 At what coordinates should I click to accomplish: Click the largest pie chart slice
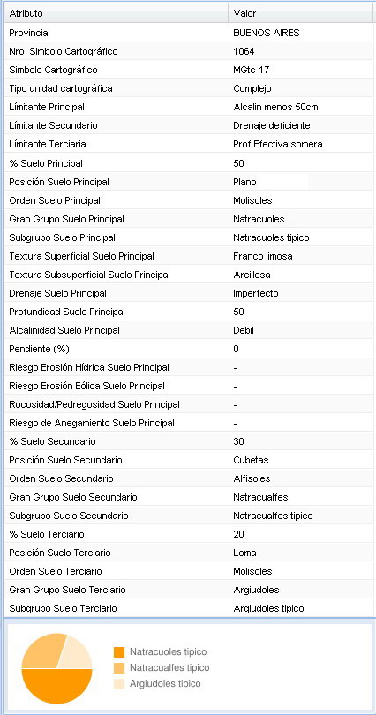57,688
